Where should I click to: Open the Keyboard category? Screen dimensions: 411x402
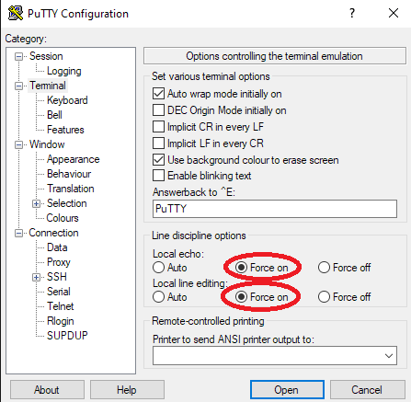pos(67,100)
